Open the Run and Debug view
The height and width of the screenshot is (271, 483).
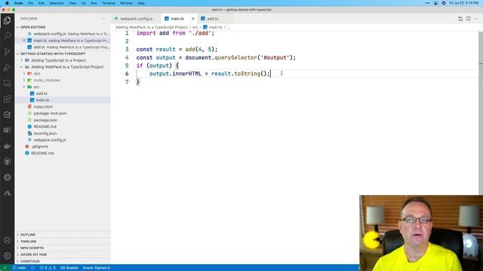[7, 68]
